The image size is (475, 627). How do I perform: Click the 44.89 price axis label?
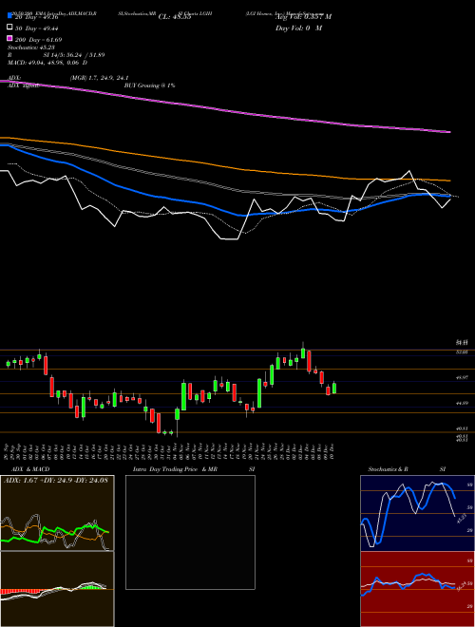tap(462, 403)
